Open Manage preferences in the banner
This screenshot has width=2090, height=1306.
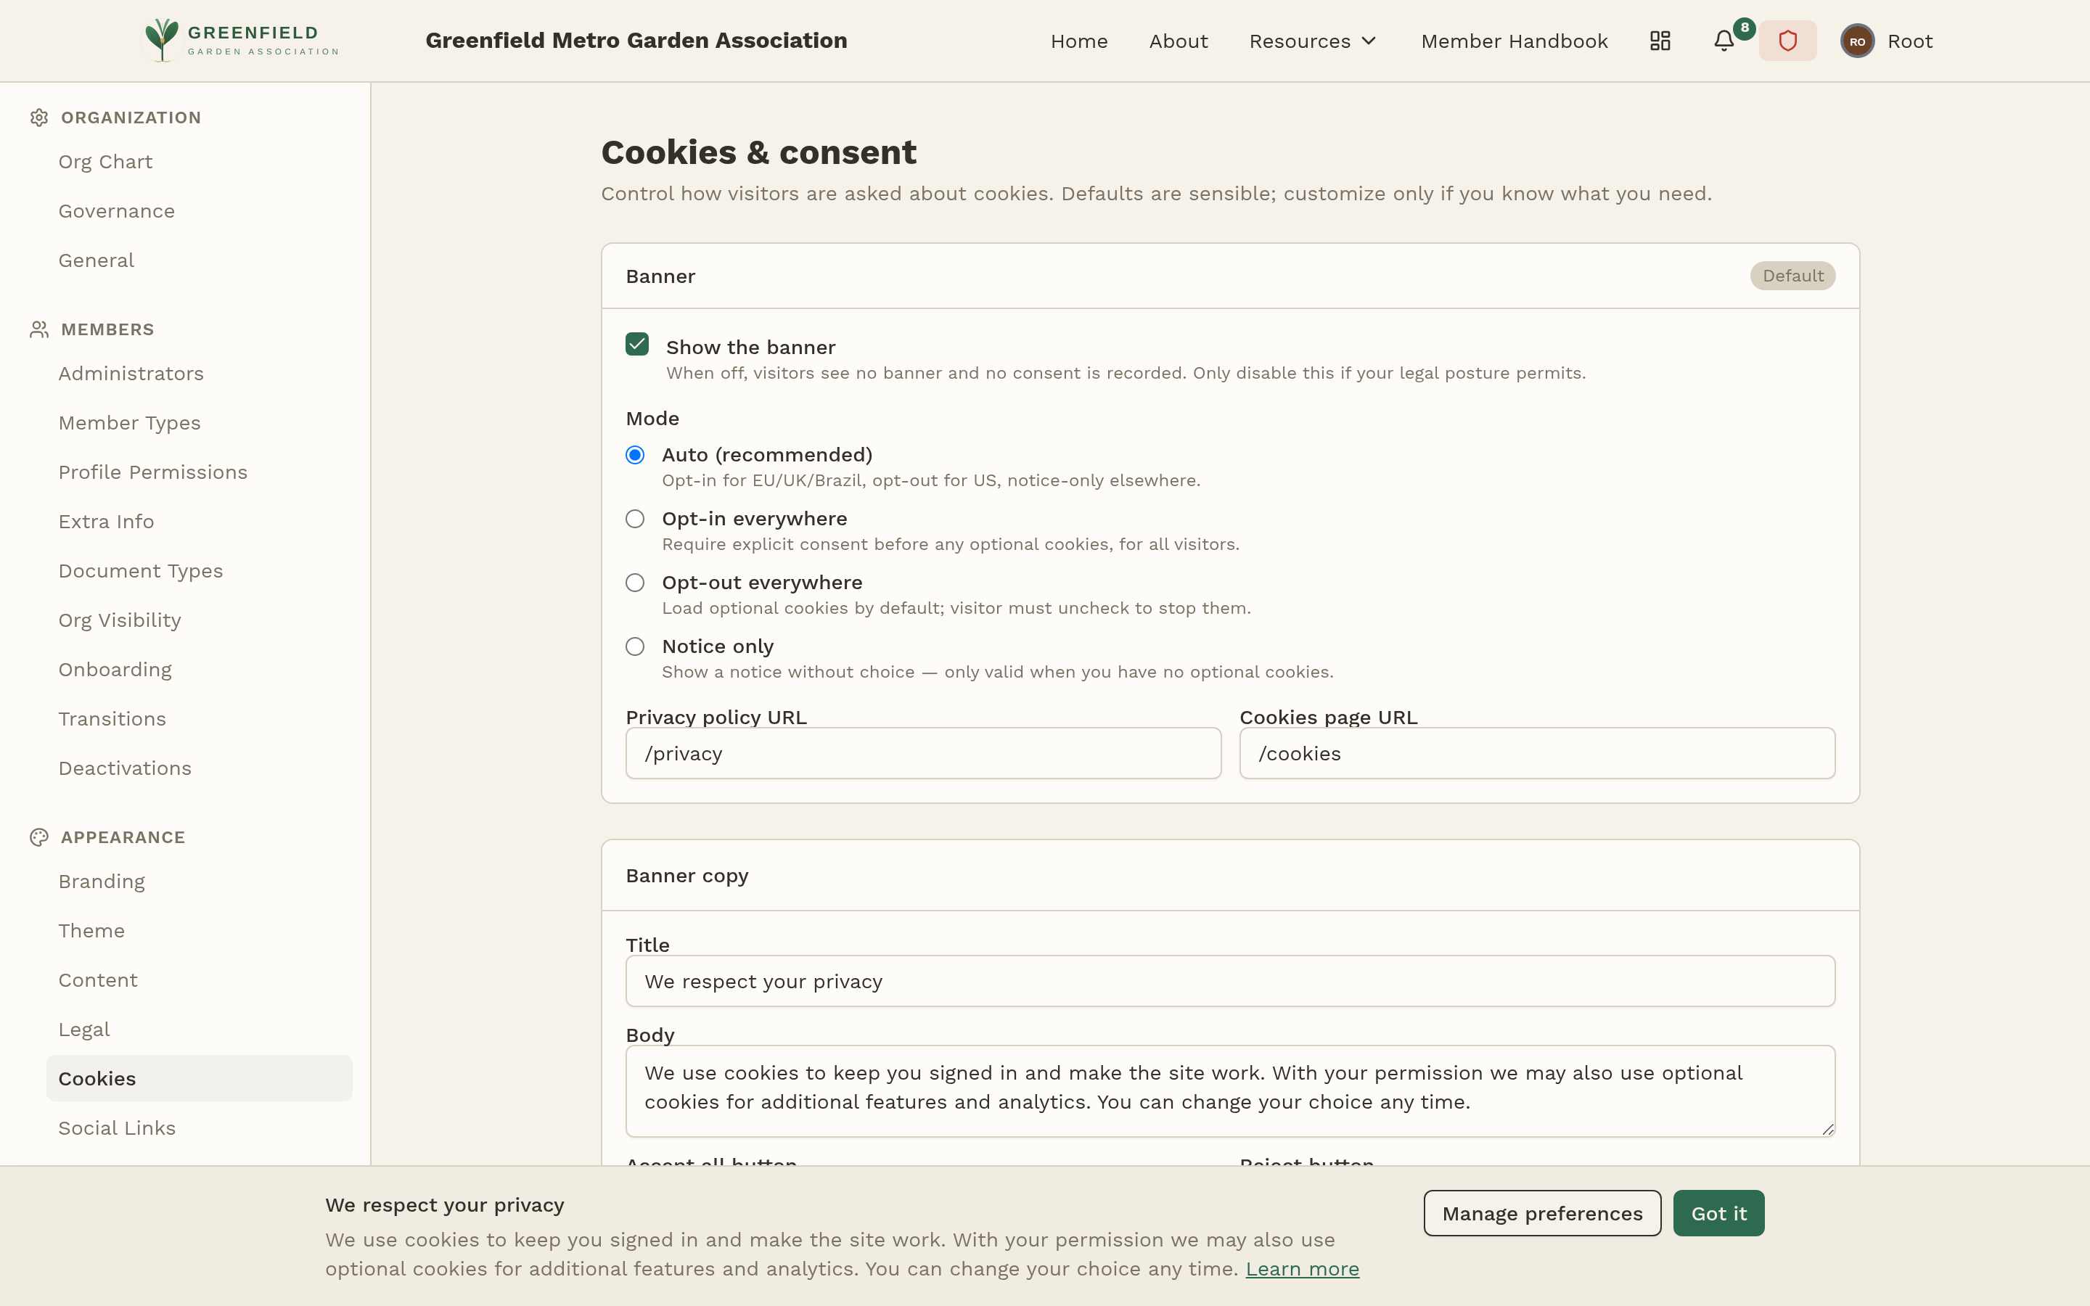(x=1541, y=1212)
